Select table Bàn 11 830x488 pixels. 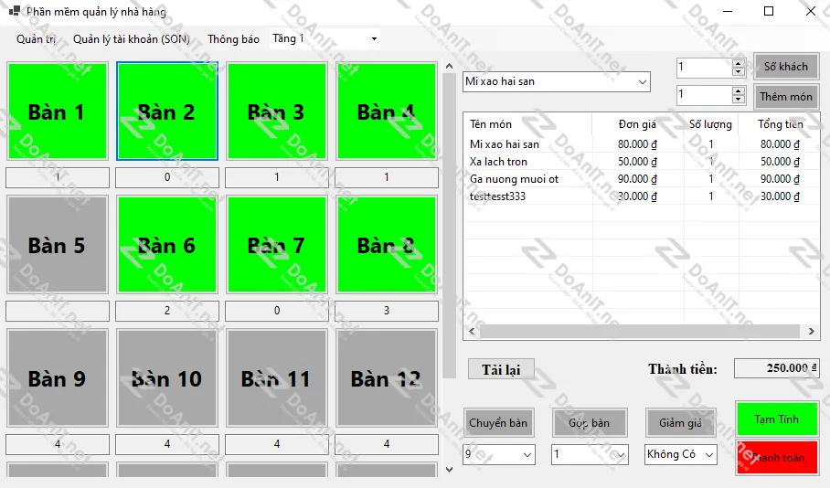click(276, 378)
